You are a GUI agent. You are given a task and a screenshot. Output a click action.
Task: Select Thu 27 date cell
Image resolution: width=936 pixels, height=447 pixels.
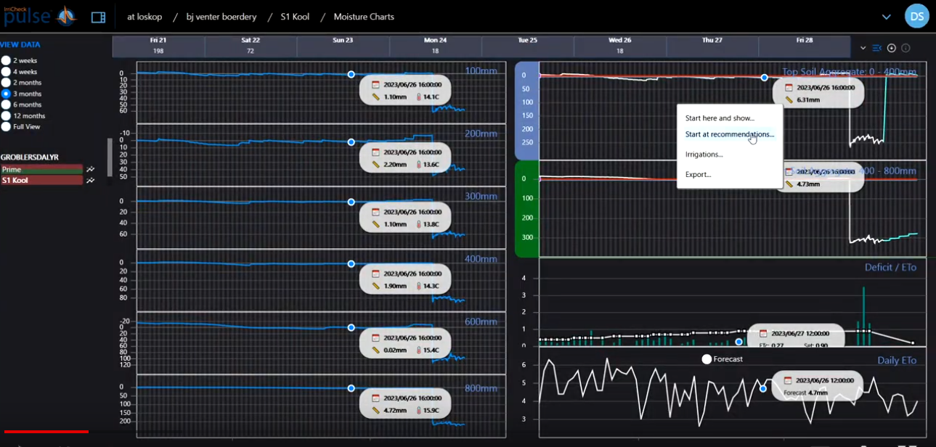(x=712, y=46)
